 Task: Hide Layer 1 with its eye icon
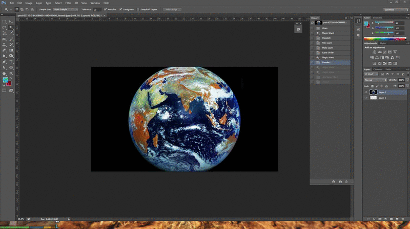pos(366,98)
